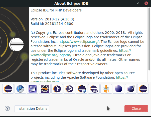Follow the Apache Software Foundation https:// link
151x117 pixels.
coord(122,77)
